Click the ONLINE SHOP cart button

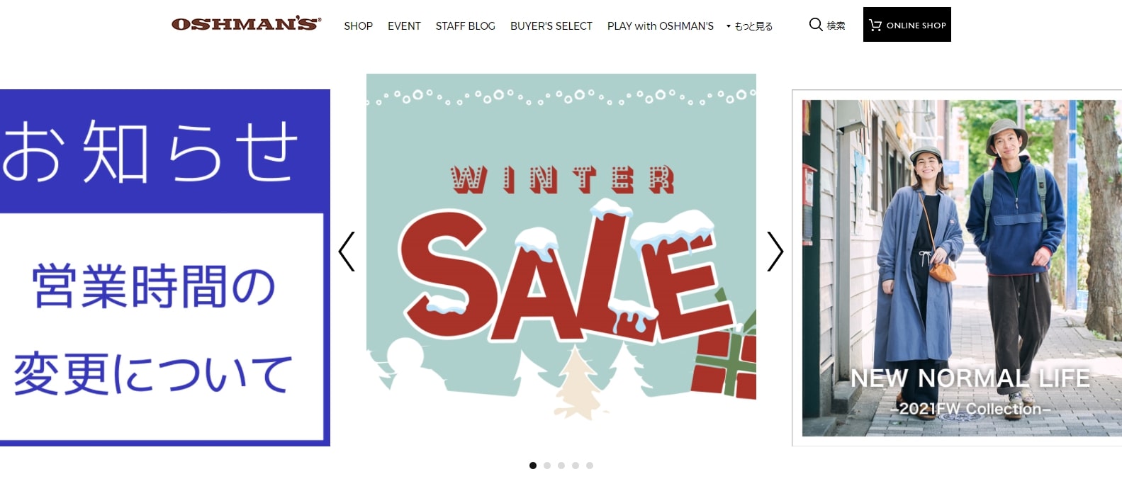(907, 25)
